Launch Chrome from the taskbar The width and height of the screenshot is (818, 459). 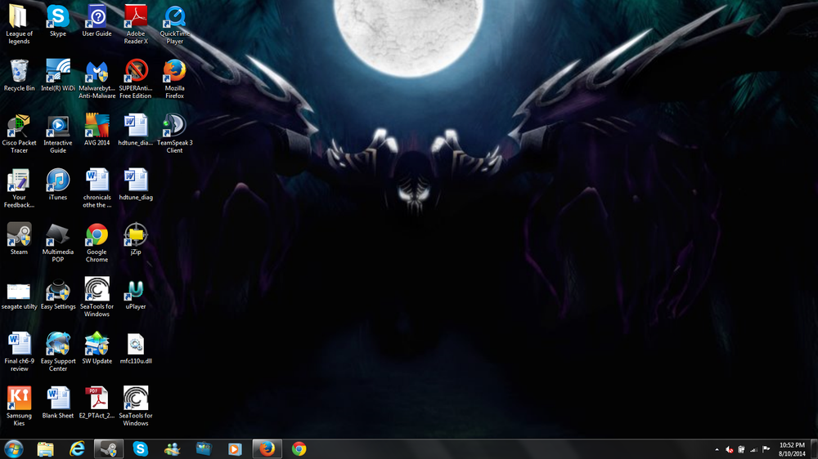[x=299, y=448]
